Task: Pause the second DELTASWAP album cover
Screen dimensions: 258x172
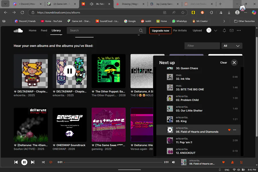Action: pos(70,71)
